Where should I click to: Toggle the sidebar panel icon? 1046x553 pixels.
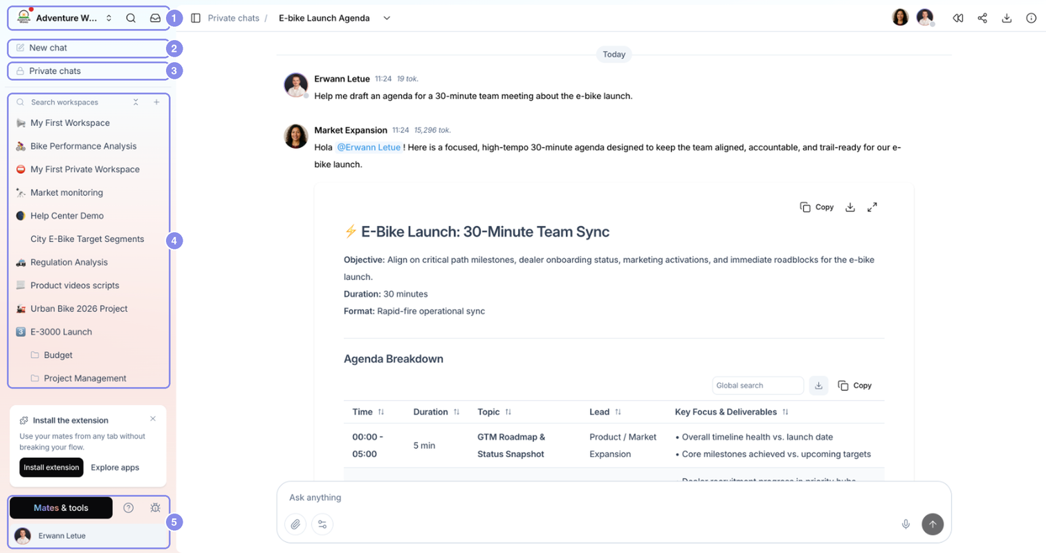pos(196,18)
